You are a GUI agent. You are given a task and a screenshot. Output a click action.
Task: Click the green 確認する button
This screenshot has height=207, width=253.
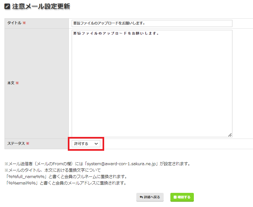182,197
